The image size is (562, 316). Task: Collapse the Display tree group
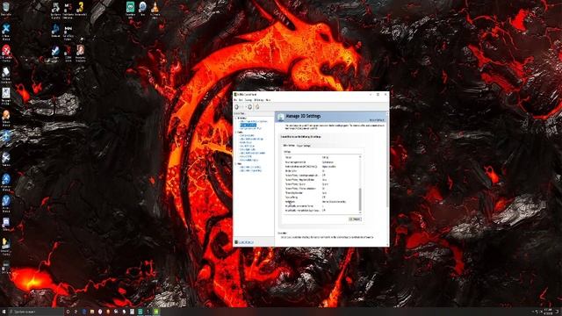(236, 133)
